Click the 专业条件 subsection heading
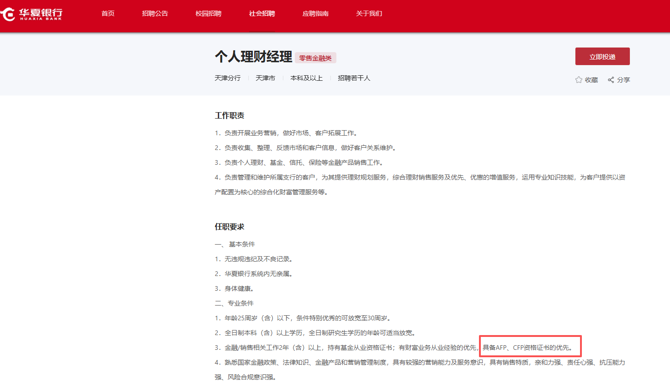 pos(240,303)
